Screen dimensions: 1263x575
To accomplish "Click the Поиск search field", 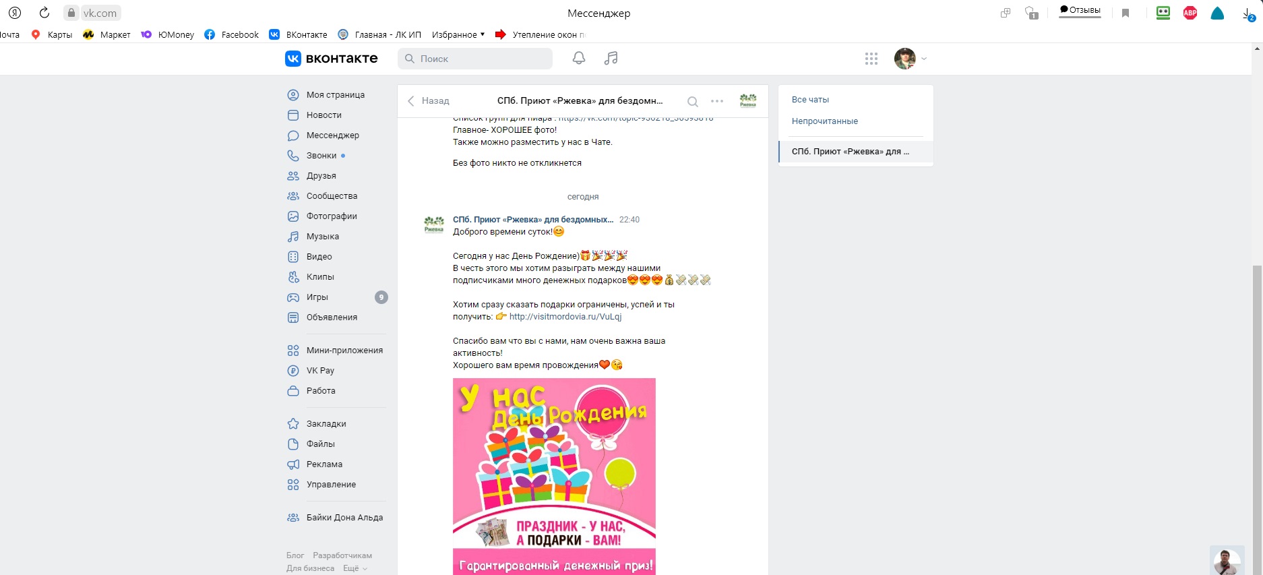I will pos(475,59).
